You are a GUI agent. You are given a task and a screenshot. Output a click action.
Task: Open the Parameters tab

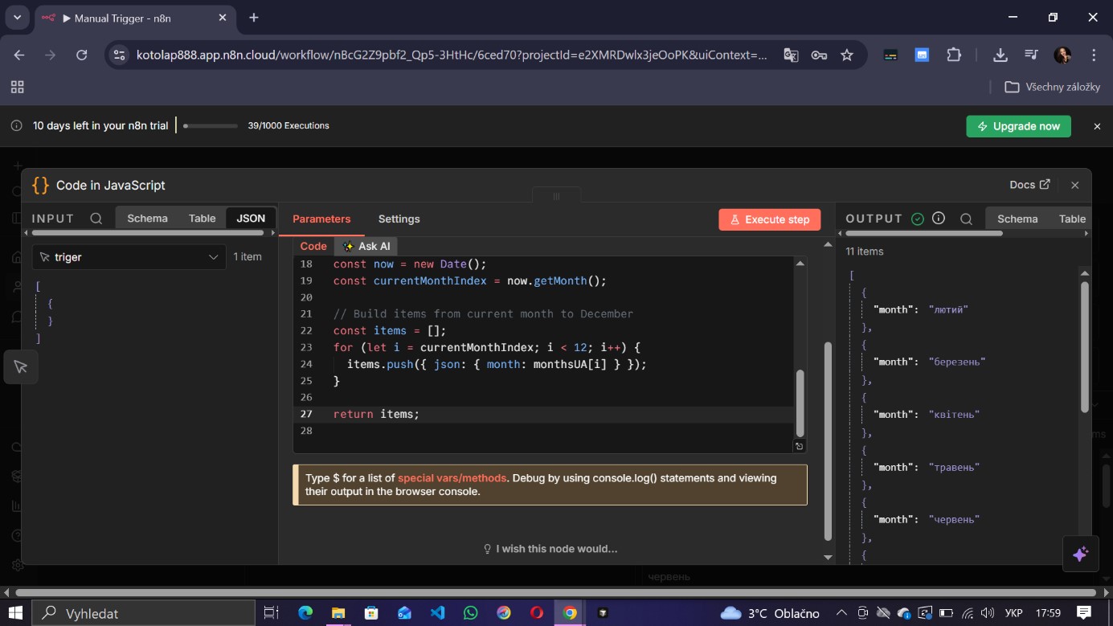click(x=321, y=219)
